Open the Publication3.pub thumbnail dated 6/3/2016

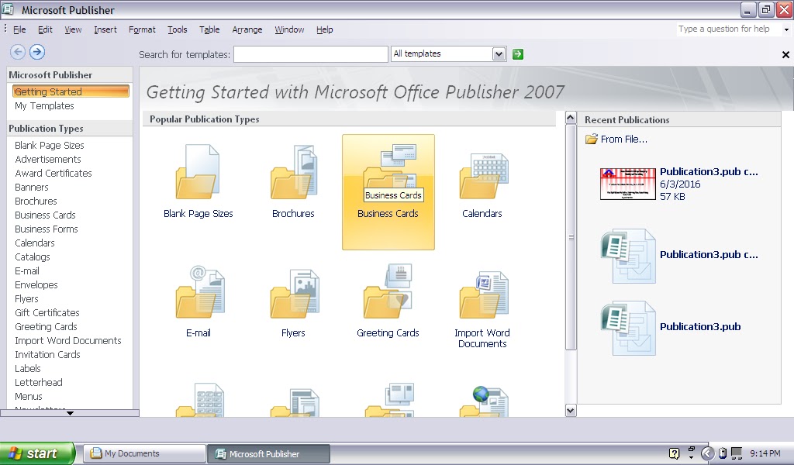pos(627,184)
